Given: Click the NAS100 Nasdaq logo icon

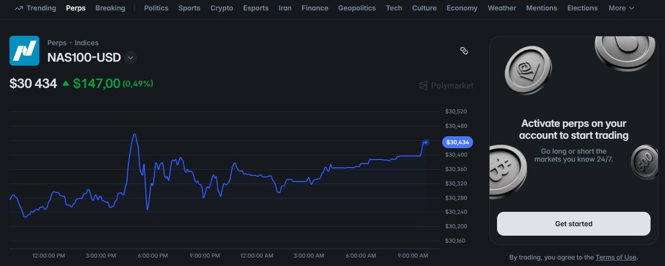Looking at the screenshot, I should click(24, 50).
